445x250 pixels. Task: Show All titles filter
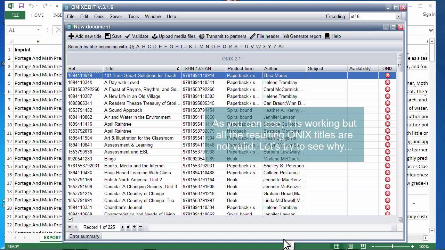coord(281,47)
